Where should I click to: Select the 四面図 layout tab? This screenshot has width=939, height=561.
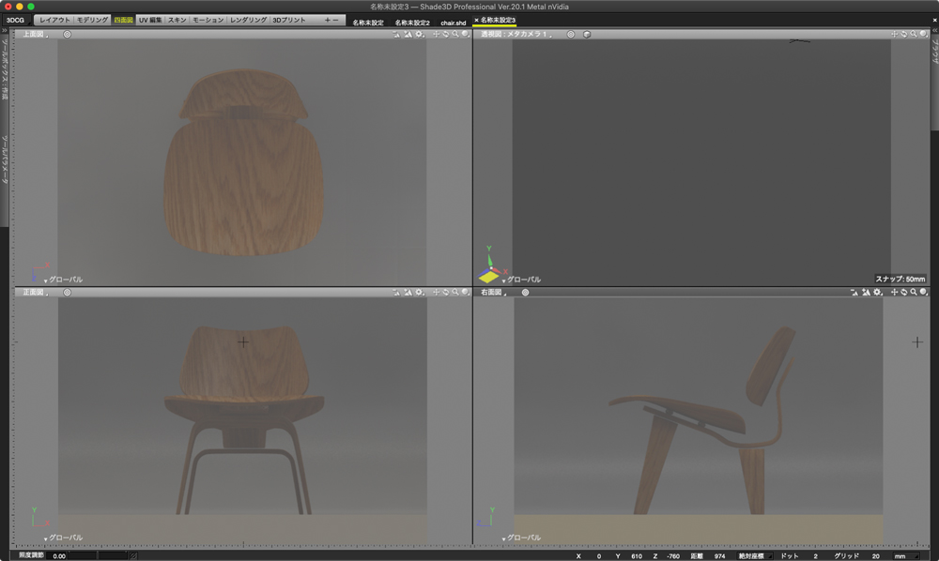coord(123,20)
